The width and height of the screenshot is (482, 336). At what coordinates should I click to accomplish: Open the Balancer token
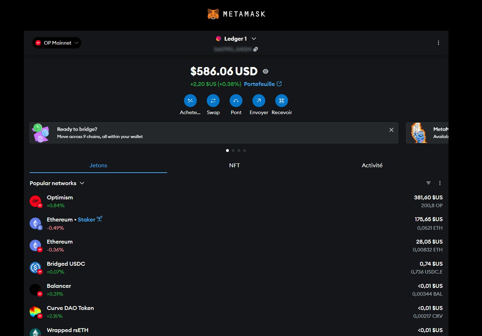(236, 290)
